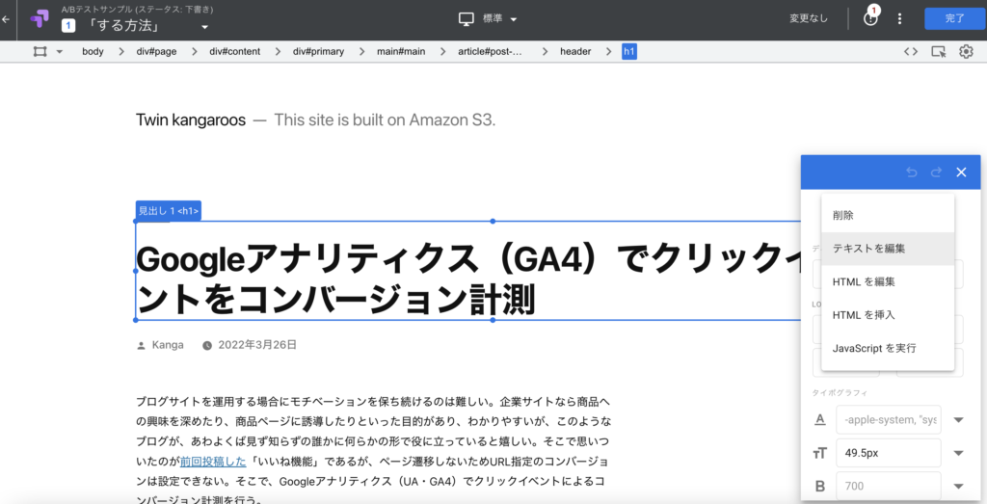Viewport: 987px width, 504px height.
Task: Click the font family input field
Action: pyautogui.click(x=888, y=420)
